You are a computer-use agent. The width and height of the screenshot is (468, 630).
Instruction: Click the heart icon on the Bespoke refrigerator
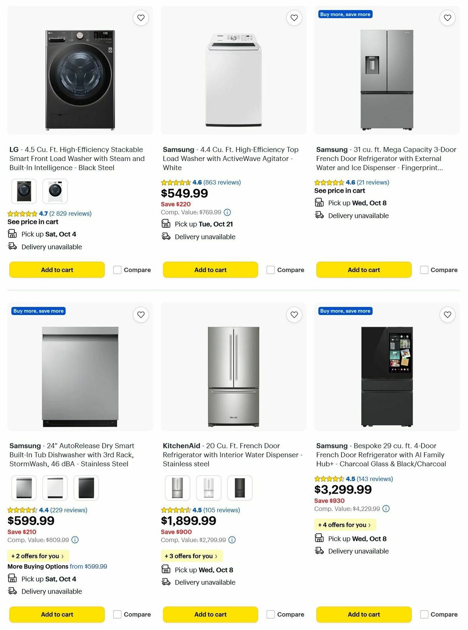pos(447,314)
